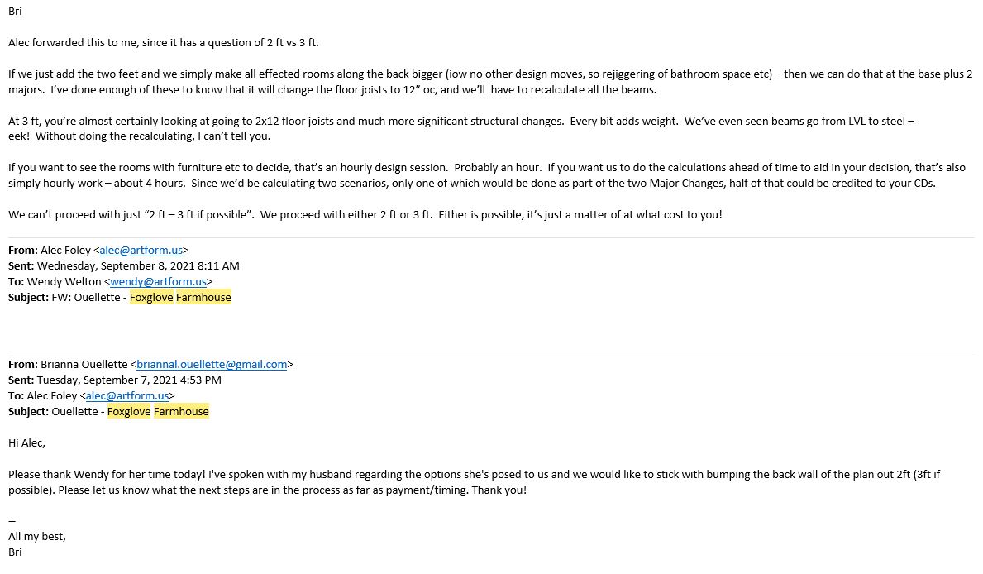Click 'All my best,' signature line
The image size is (983, 574).
point(37,536)
